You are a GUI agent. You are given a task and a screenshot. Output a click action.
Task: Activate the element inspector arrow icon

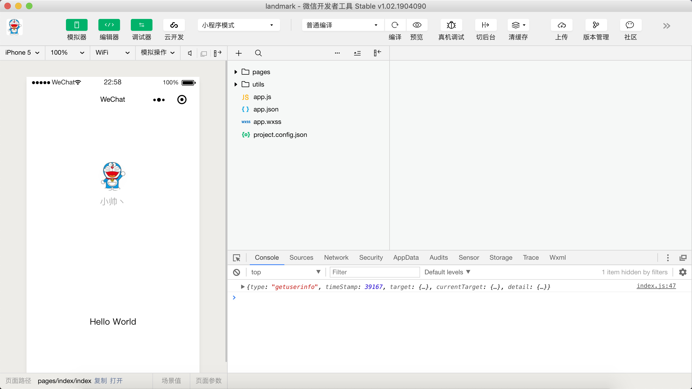coord(237,258)
